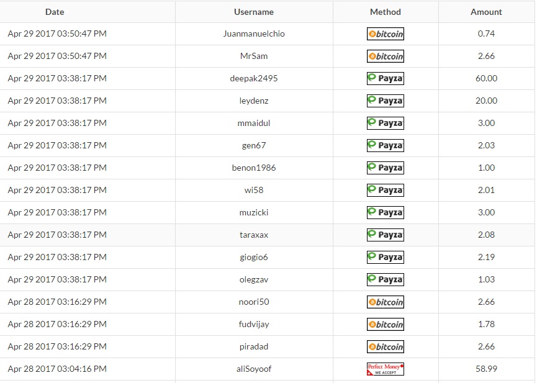Image resolution: width=537 pixels, height=383 pixels.
Task: Click the Payza logo next to leydenz
Action: (386, 101)
